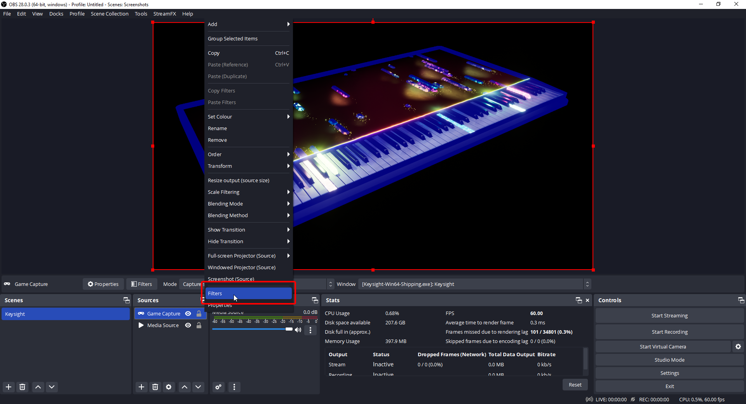Open virtual camera settings gear icon

(738, 347)
